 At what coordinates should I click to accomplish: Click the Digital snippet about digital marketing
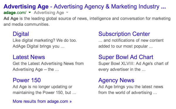pos(45,43)
